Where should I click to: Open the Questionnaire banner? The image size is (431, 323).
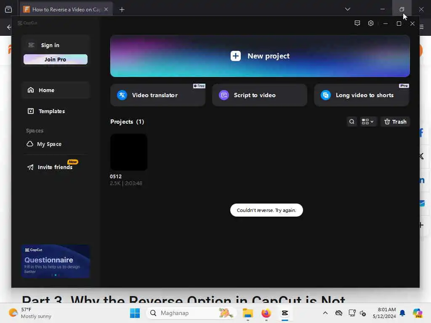pos(56,261)
